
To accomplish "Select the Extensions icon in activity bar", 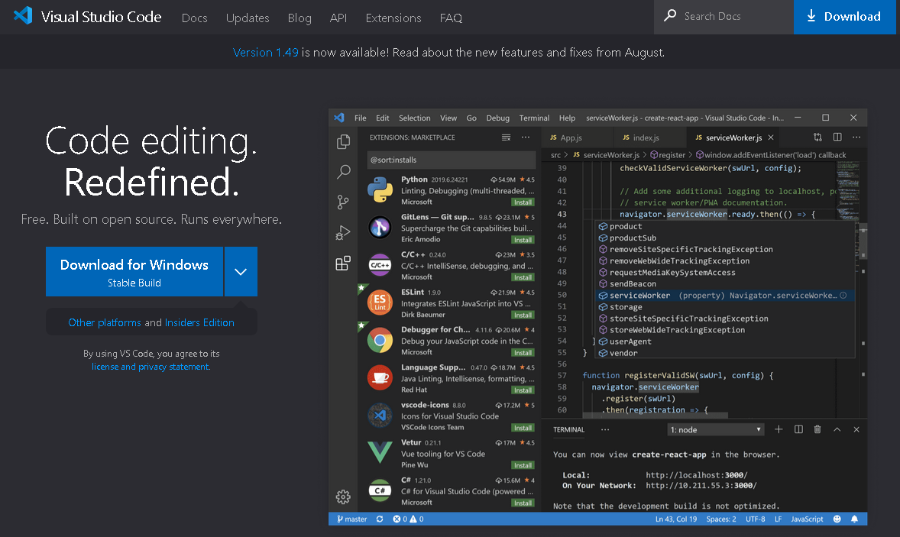I will [343, 264].
